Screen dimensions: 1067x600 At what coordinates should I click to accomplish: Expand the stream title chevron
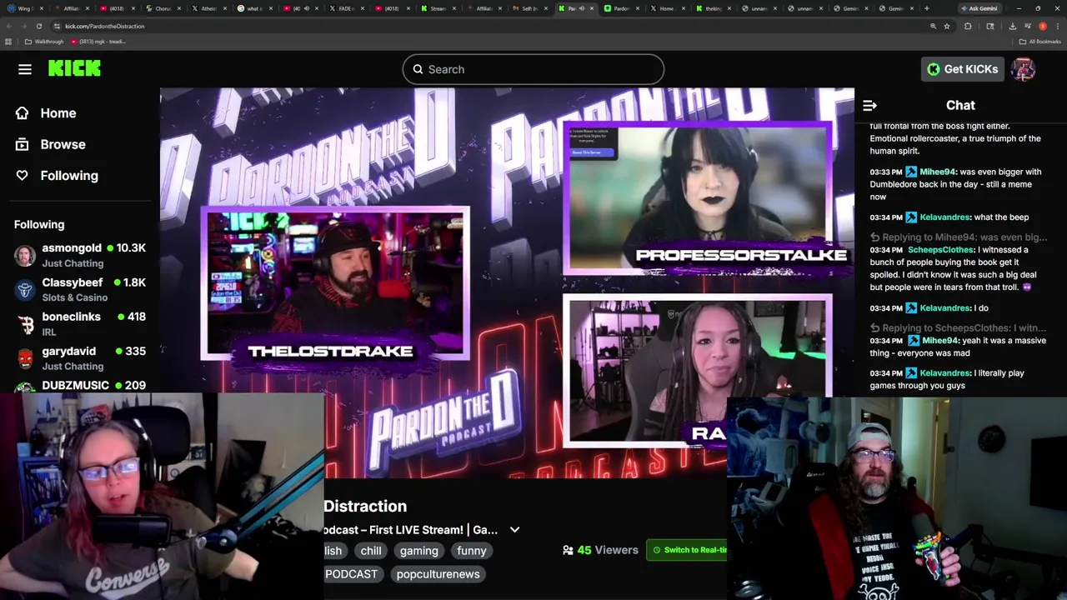pyautogui.click(x=514, y=530)
